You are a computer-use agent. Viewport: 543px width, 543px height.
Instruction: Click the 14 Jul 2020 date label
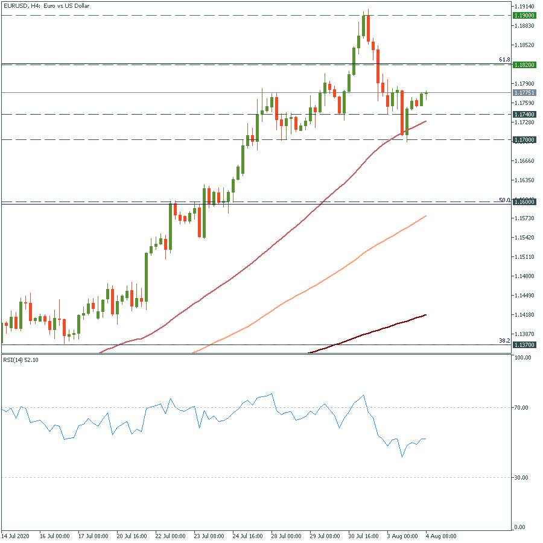click(14, 536)
